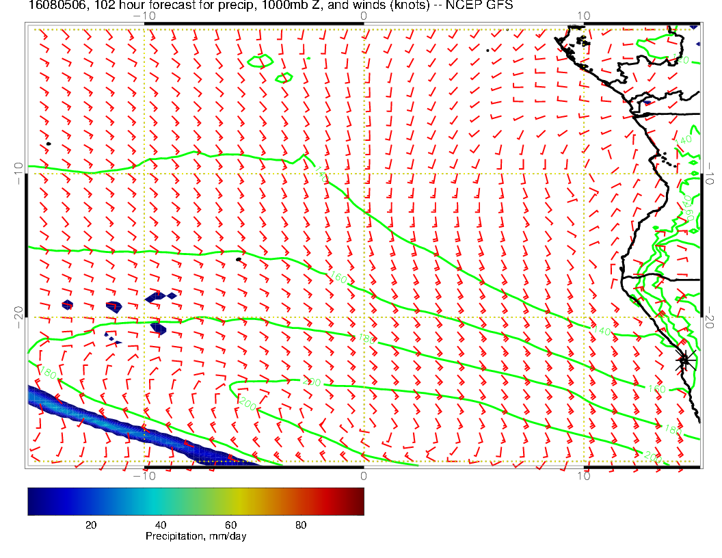Click the larger green oval contour near the top
The image size is (722, 558).
pos(260,62)
